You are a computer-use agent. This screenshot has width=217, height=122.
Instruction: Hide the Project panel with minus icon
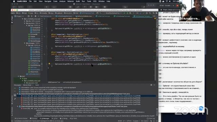click(38, 16)
